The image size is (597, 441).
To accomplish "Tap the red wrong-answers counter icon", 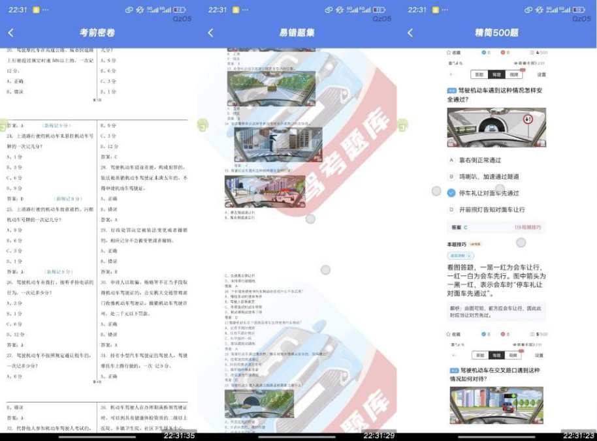I will coord(503,52).
